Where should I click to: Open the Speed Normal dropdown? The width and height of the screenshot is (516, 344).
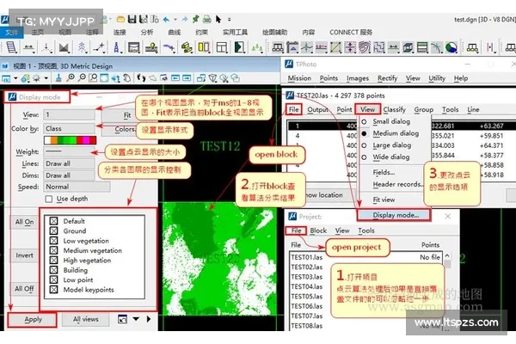(77, 187)
